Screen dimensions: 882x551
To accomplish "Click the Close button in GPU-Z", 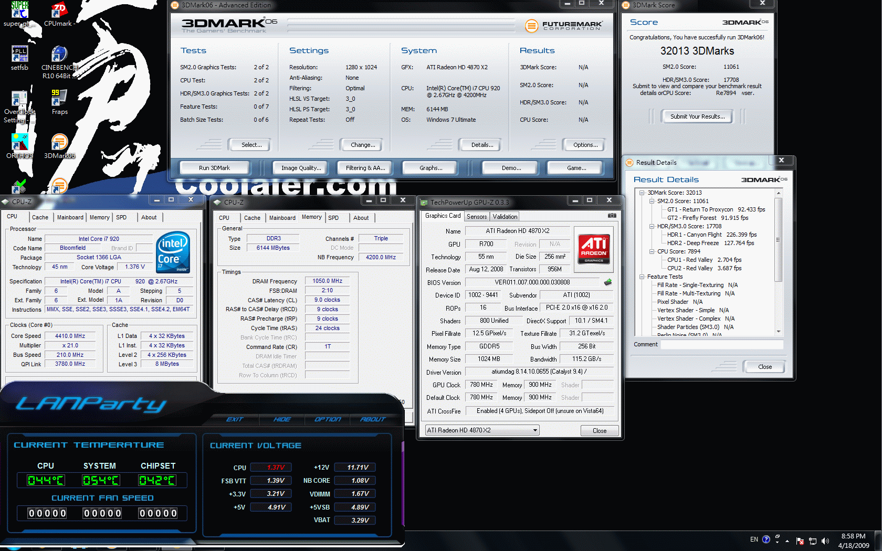I will 600,431.
